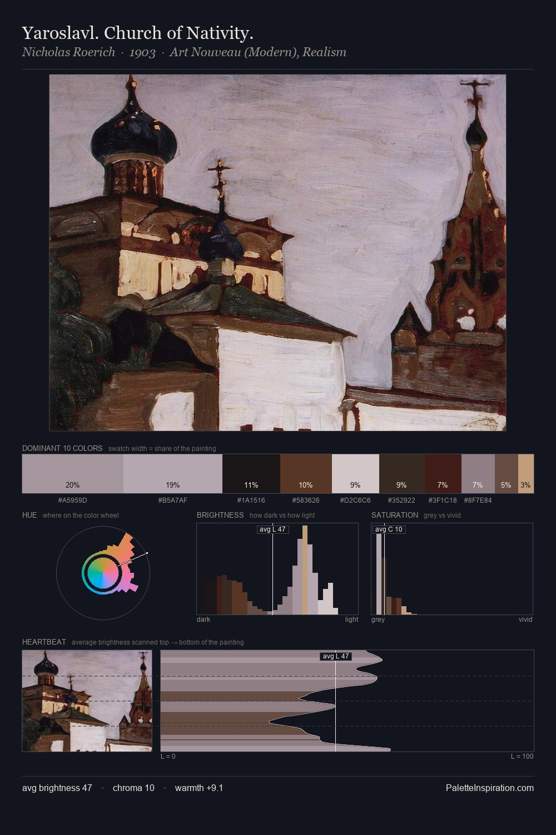The width and height of the screenshot is (556, 835).
Task: Click the artist name Nicholas Roerich
Action: click(68, 52)
